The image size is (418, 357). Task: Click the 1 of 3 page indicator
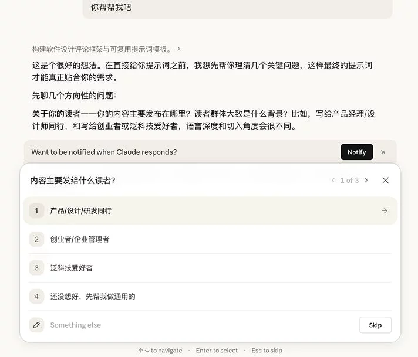coord(349,181)
